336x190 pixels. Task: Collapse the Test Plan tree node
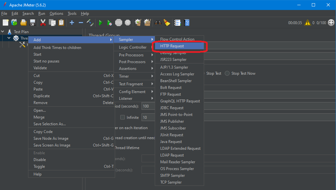pyautogui.click(x=3, y=32)
